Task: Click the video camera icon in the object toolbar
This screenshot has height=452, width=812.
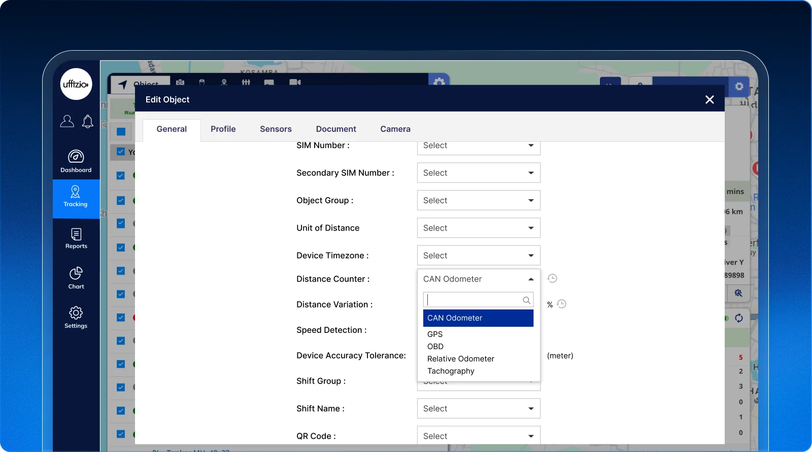Action: tap(295, 82)
